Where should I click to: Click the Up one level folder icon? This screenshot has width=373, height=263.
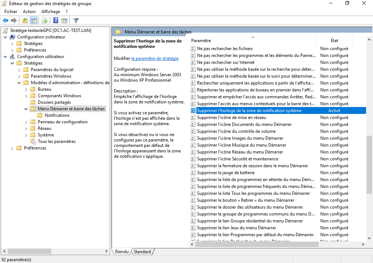coord(25,21)
